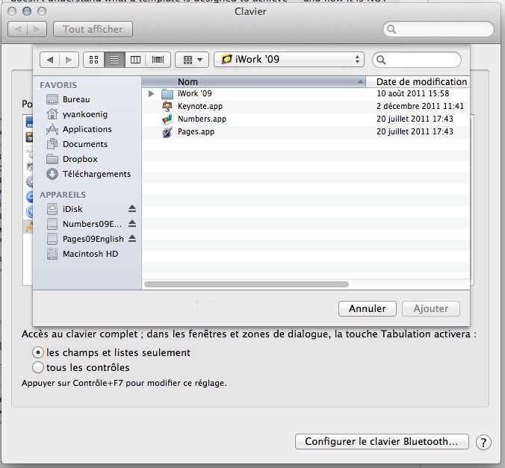Click the Numbers application icon
This screenshot has height=468, width=505.
[x=167, y=119]
